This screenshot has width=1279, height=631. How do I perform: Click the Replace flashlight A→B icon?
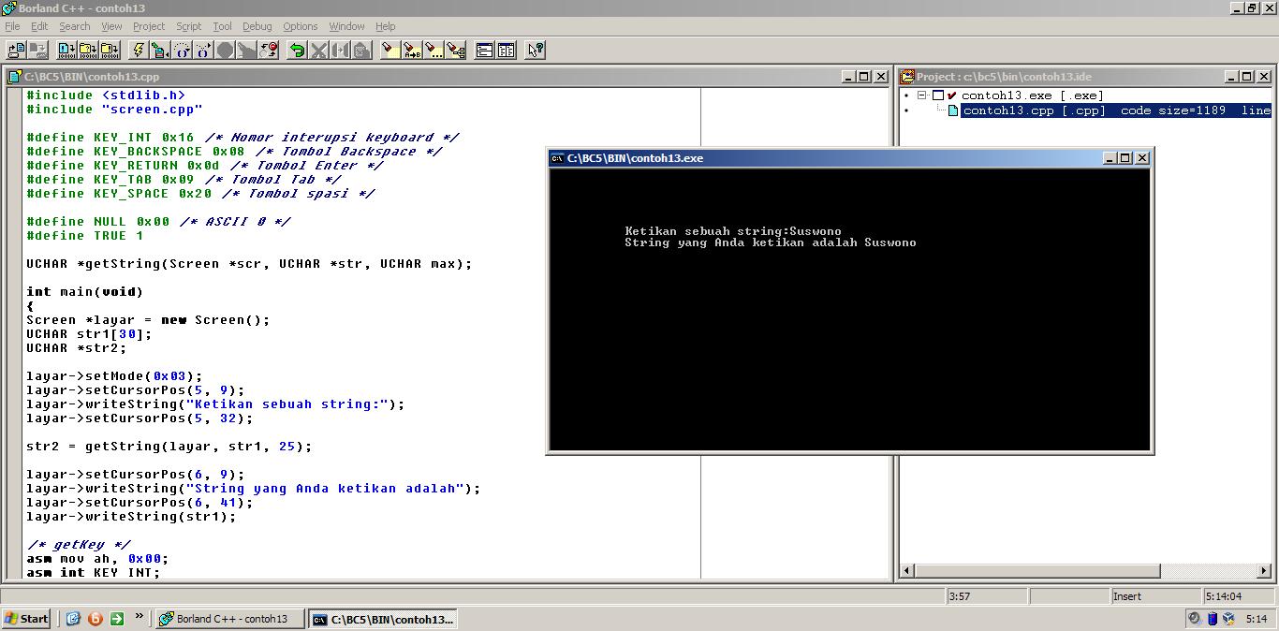pyautogui.click(x=412, y=50)
